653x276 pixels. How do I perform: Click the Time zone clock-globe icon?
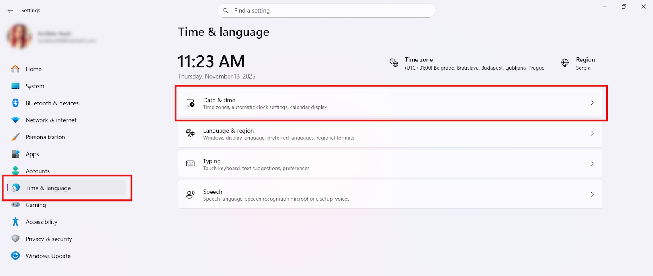(x=394, y=63)
